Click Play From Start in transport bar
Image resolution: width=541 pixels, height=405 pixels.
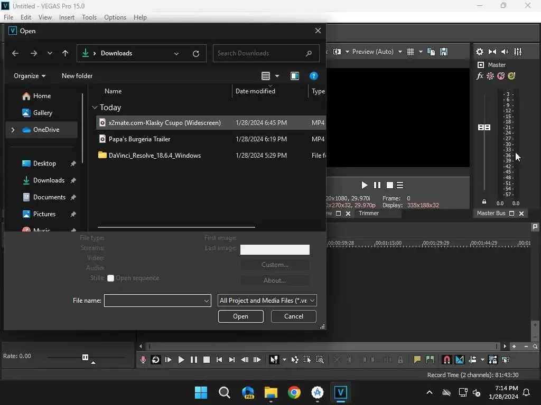(x=169, y=360)
